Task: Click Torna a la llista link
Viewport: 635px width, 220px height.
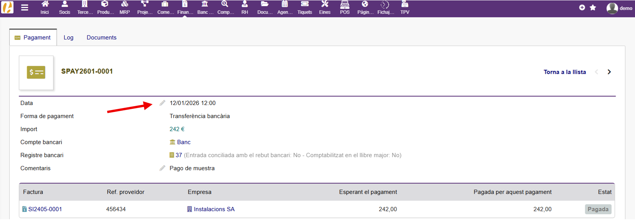Action: [565, 72]
